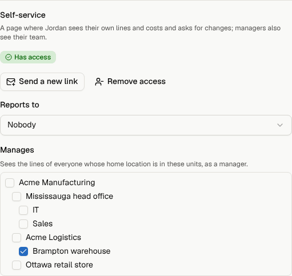Check the Acme Logistics checkbox
Screen dimensions: 292x276
(17, 238)
